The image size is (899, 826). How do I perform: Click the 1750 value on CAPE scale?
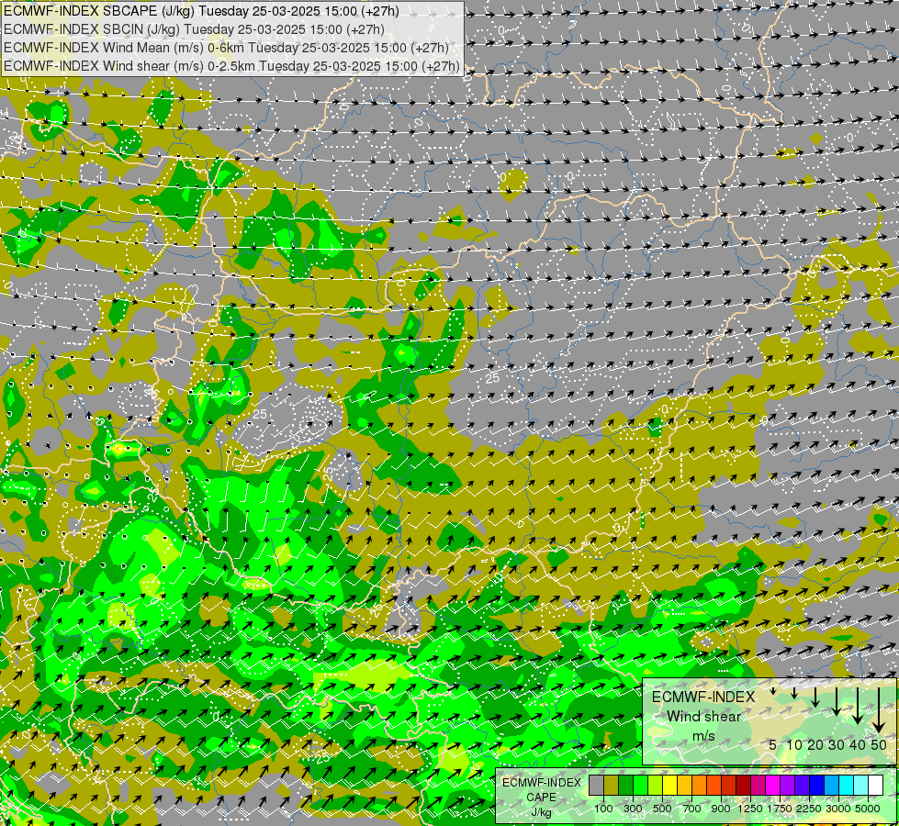pyautogui.click(x=780, y=809)
